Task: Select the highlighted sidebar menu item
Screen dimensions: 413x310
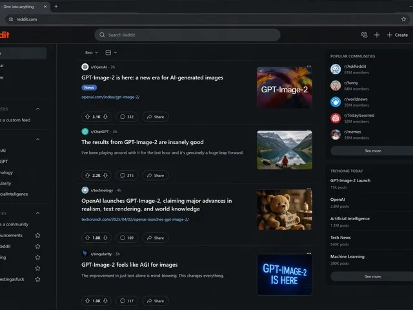Action: (23, 54)
